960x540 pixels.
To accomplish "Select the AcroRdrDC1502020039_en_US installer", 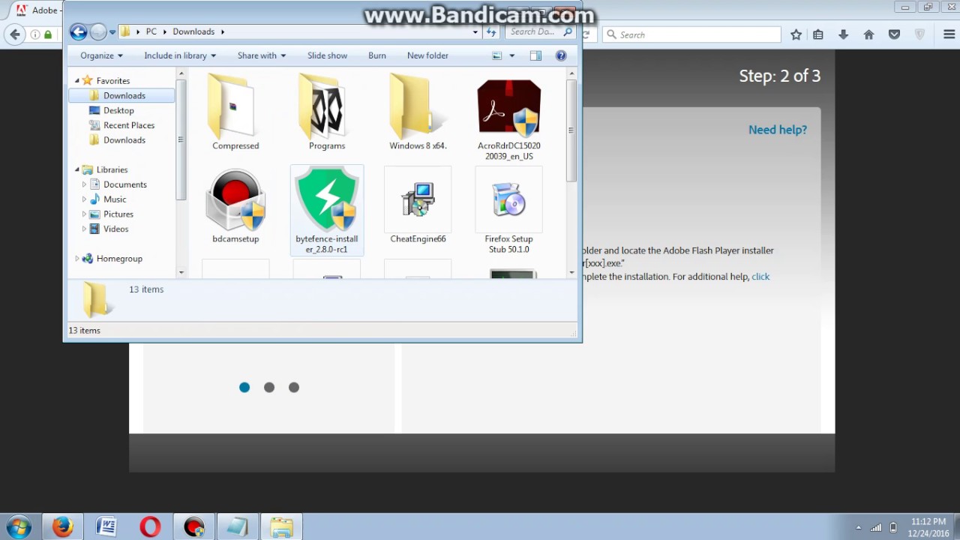I will click(x=508, y=118).
